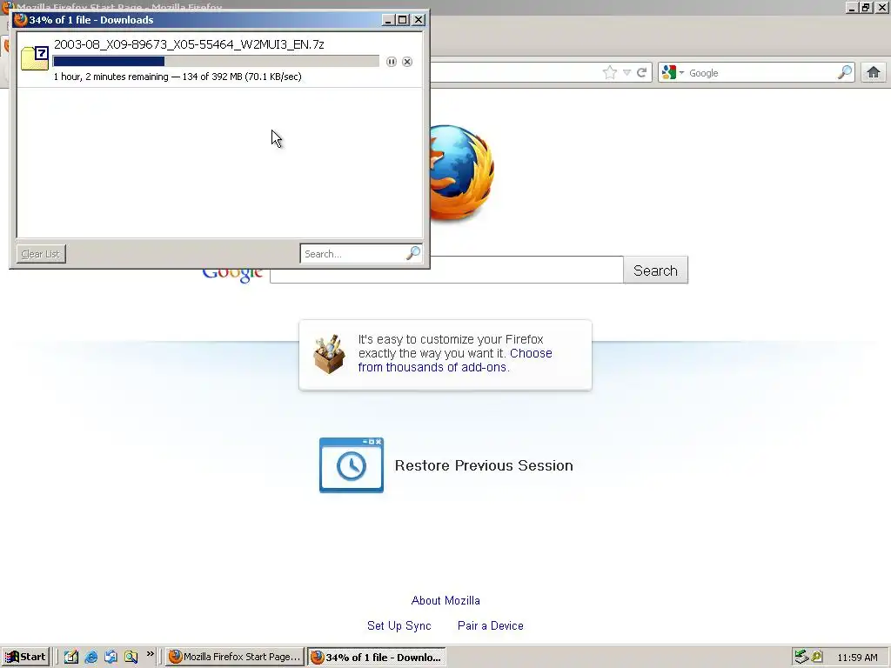This screenshot has height=668, width=891.
Task: Click the Restore Previous Session clock icon
Action: point(352,465)
